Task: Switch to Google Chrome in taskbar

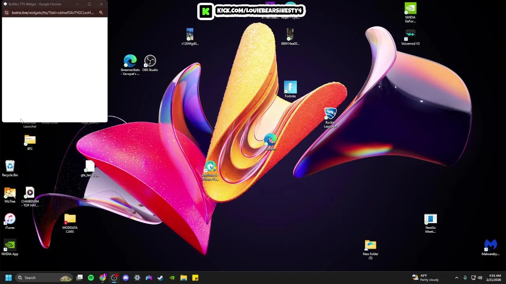Action: click(102, 278)
